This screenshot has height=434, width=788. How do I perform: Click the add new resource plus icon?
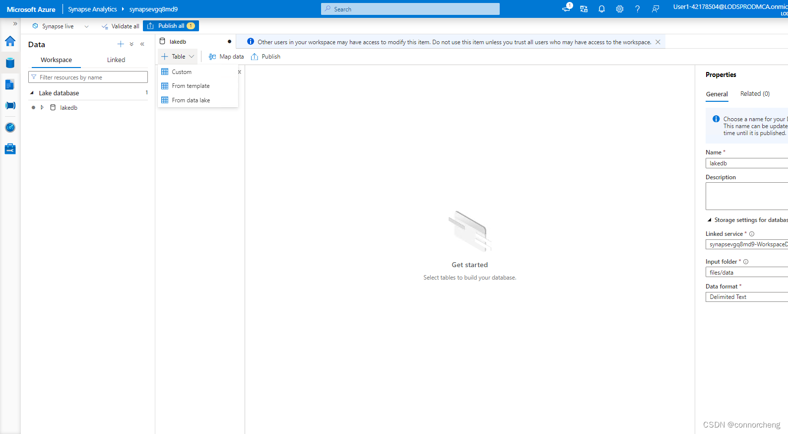(x=121, y=44)
